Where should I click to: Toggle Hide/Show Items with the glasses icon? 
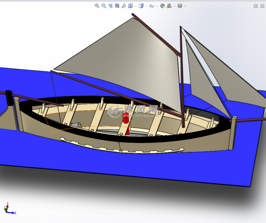[x=152, y=6]
